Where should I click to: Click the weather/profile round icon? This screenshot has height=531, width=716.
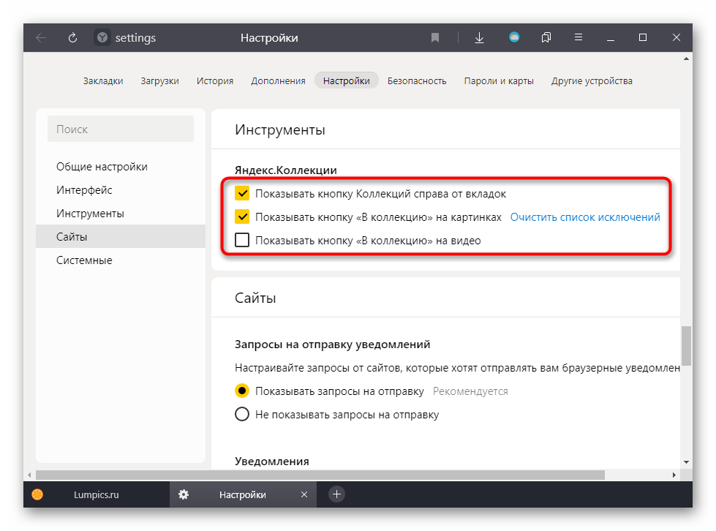pyautogui.click(x=514, y=37)
